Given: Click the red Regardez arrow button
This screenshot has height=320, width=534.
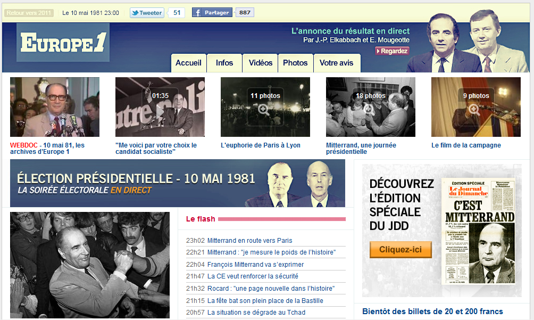Looking at the screenshot, I should pyautogui.click(x=392, y=51).
